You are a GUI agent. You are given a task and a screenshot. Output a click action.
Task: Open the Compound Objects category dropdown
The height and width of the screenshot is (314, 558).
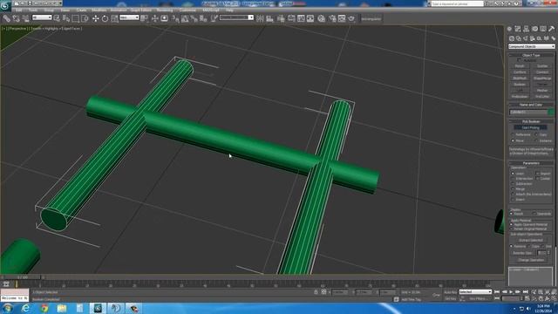point(531,46)
